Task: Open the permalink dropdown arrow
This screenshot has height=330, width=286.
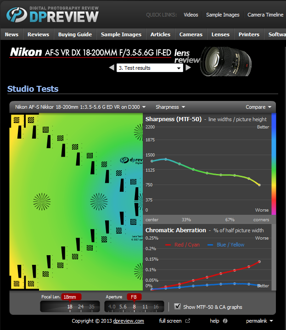Action: pos(271,321)
